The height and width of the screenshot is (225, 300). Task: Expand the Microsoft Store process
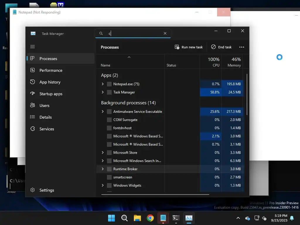[103, 153]
